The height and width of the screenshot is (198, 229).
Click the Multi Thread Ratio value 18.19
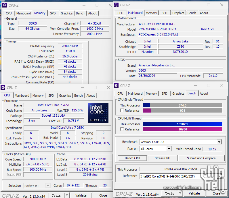click(212, 149)
